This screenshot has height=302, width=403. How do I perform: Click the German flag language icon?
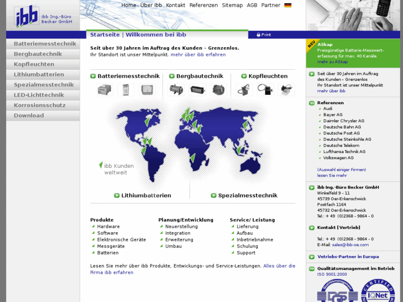(x=288, y=6)
